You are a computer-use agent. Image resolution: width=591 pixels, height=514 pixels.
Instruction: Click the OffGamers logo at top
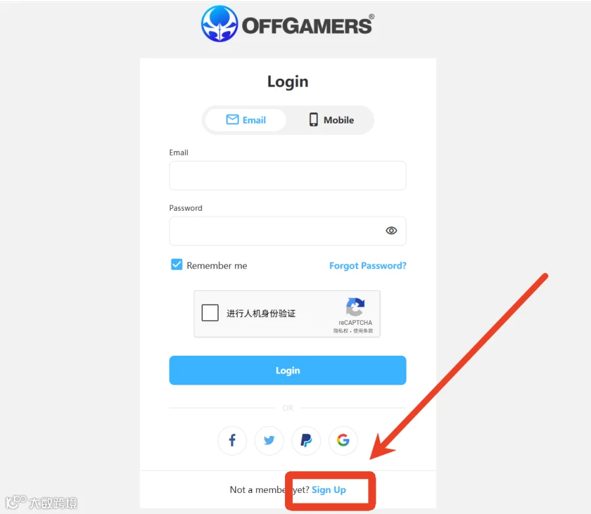pos(288,24)
